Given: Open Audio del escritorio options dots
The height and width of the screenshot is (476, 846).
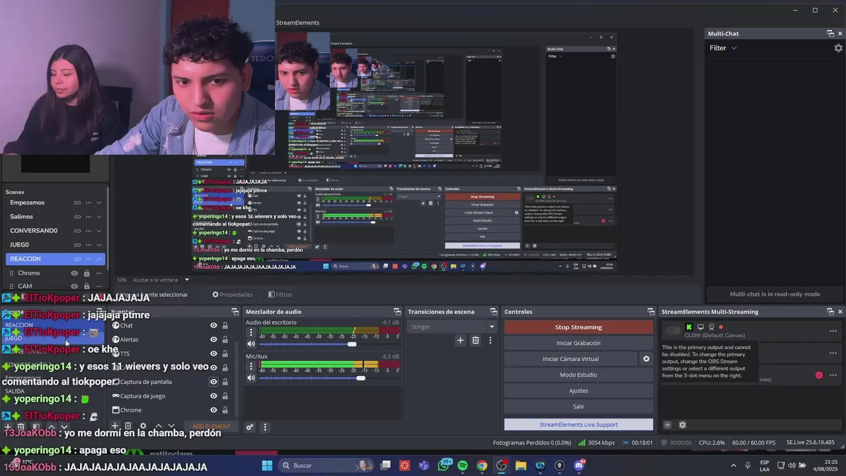Looking at the screenshot, I should click(250, 333).
